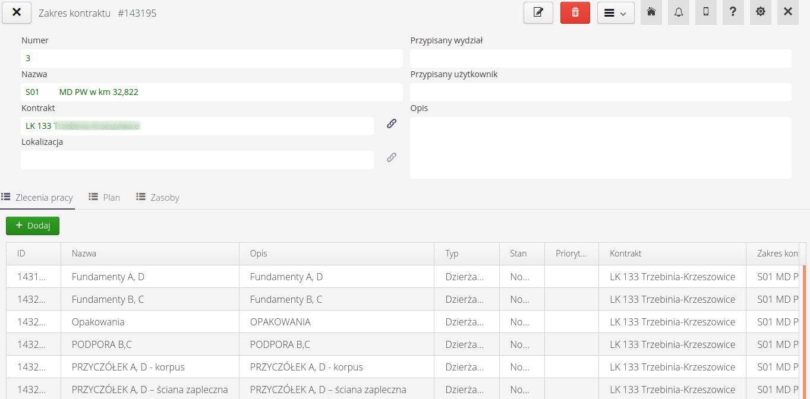Screen dimensions: 810x399
Task: Click the red delete trash button
Action: tap(575, 12)
